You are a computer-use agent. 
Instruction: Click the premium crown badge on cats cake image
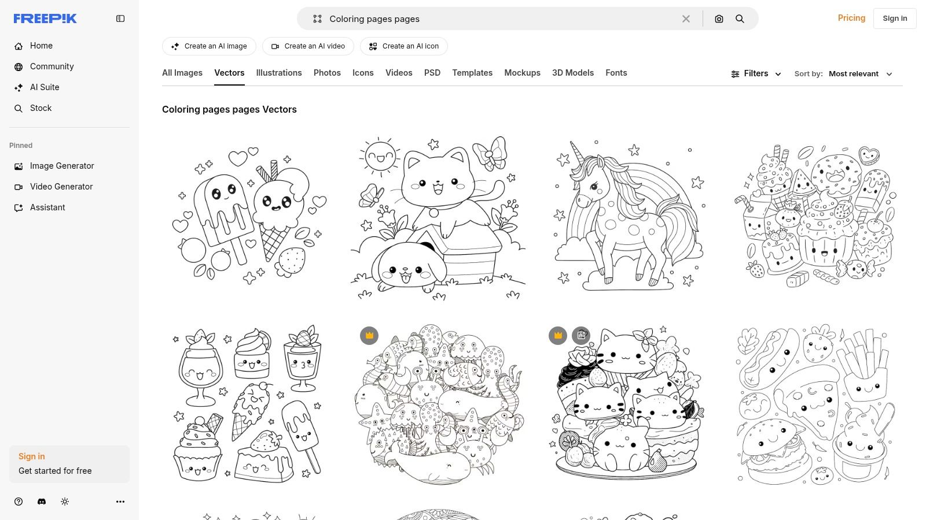558,335
